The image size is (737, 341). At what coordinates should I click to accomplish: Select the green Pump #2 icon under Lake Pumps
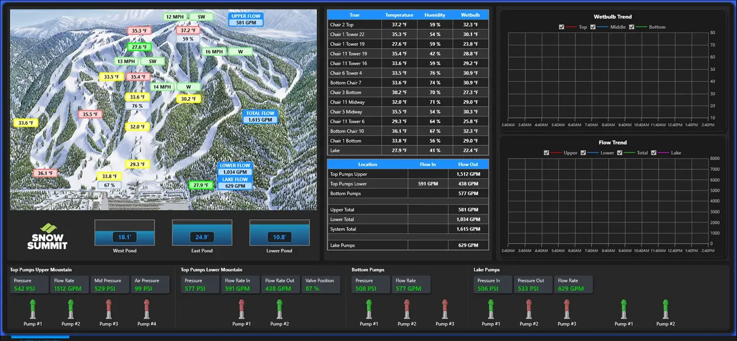tap(666, 310)
